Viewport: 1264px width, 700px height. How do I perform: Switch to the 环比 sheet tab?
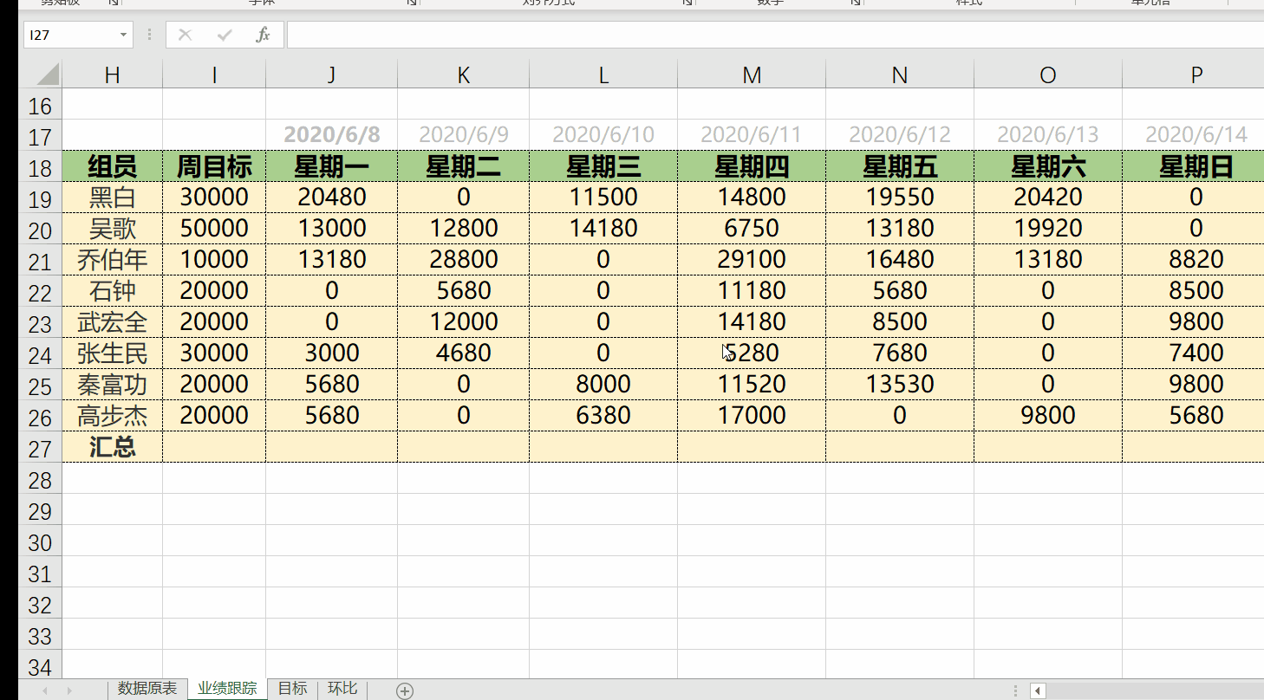coord(342,689)
